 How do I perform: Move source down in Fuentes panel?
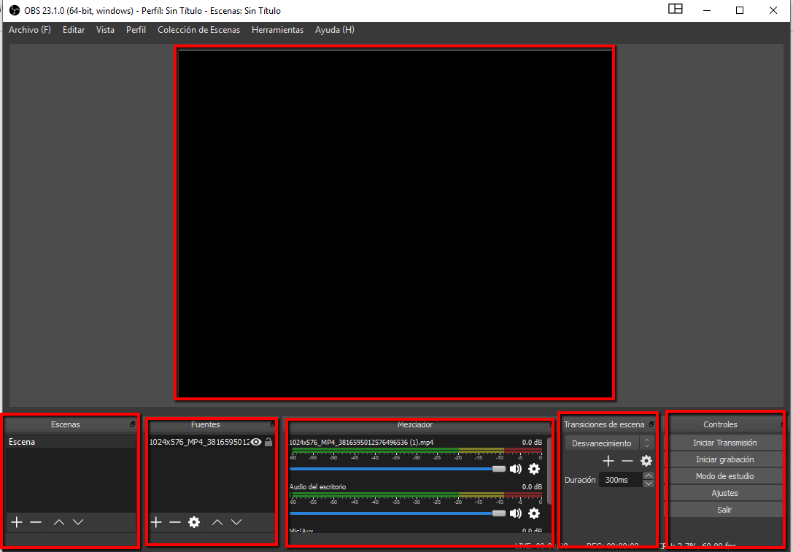pyautogui.click(x=236, y=522)
